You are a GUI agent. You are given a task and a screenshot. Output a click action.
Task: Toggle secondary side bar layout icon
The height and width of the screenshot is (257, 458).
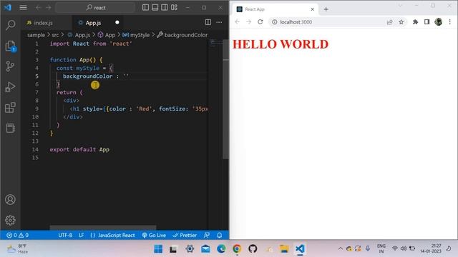coord(165,8)
